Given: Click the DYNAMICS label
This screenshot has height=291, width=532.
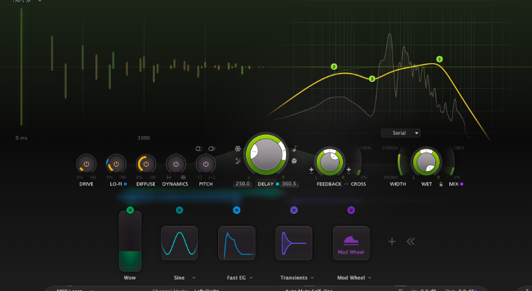Looking at the screenshot, I should (x=175, y=184).
